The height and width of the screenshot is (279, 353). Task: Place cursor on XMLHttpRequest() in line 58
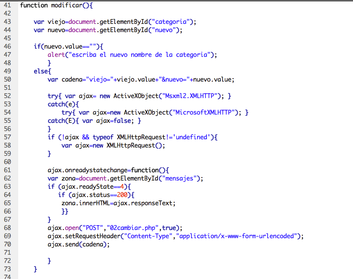coord(135,145)
